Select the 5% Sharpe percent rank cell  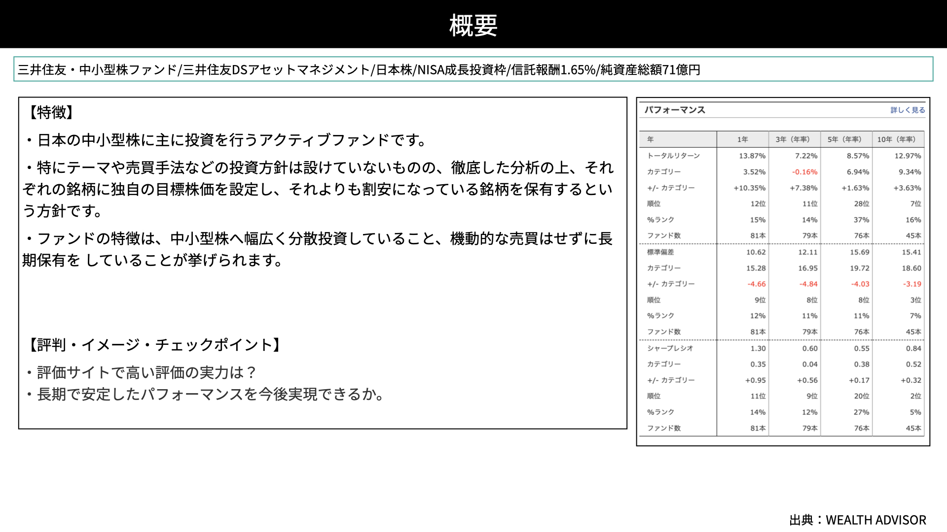915,412
